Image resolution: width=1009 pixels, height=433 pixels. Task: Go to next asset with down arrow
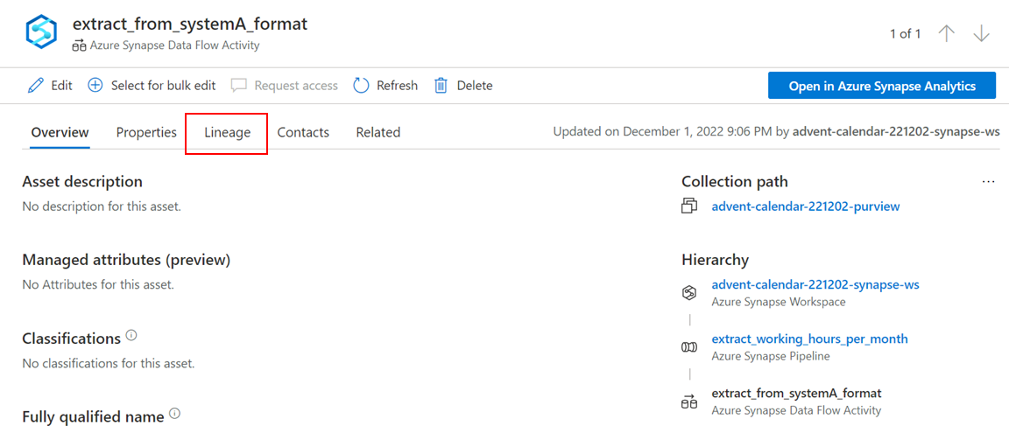tap(981, 34)
